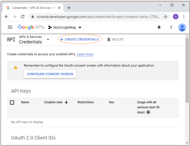Click the Restrictions column header
Image resolution: width=190 pixels, height=146 pixels.
click(x=86, y=102)
